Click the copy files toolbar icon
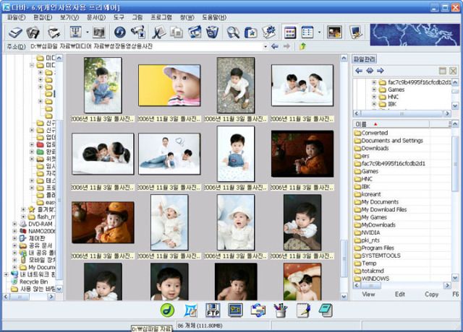463x332 pixels. tap(177, 32)
